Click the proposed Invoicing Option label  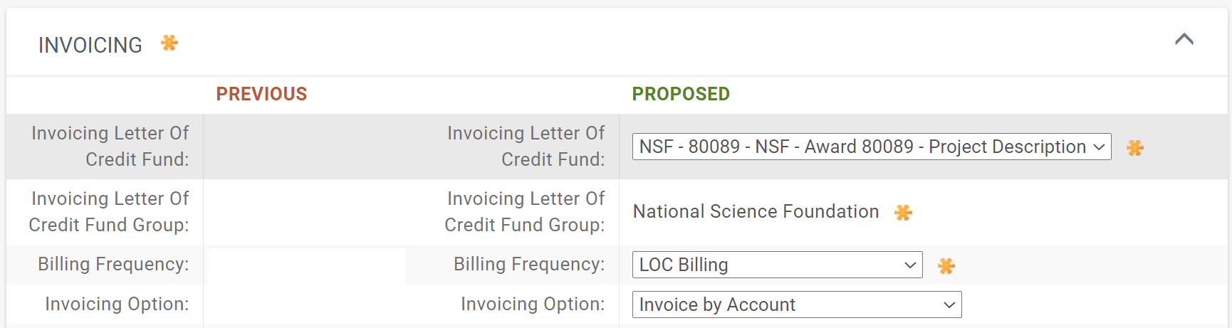tap(533, 305)
